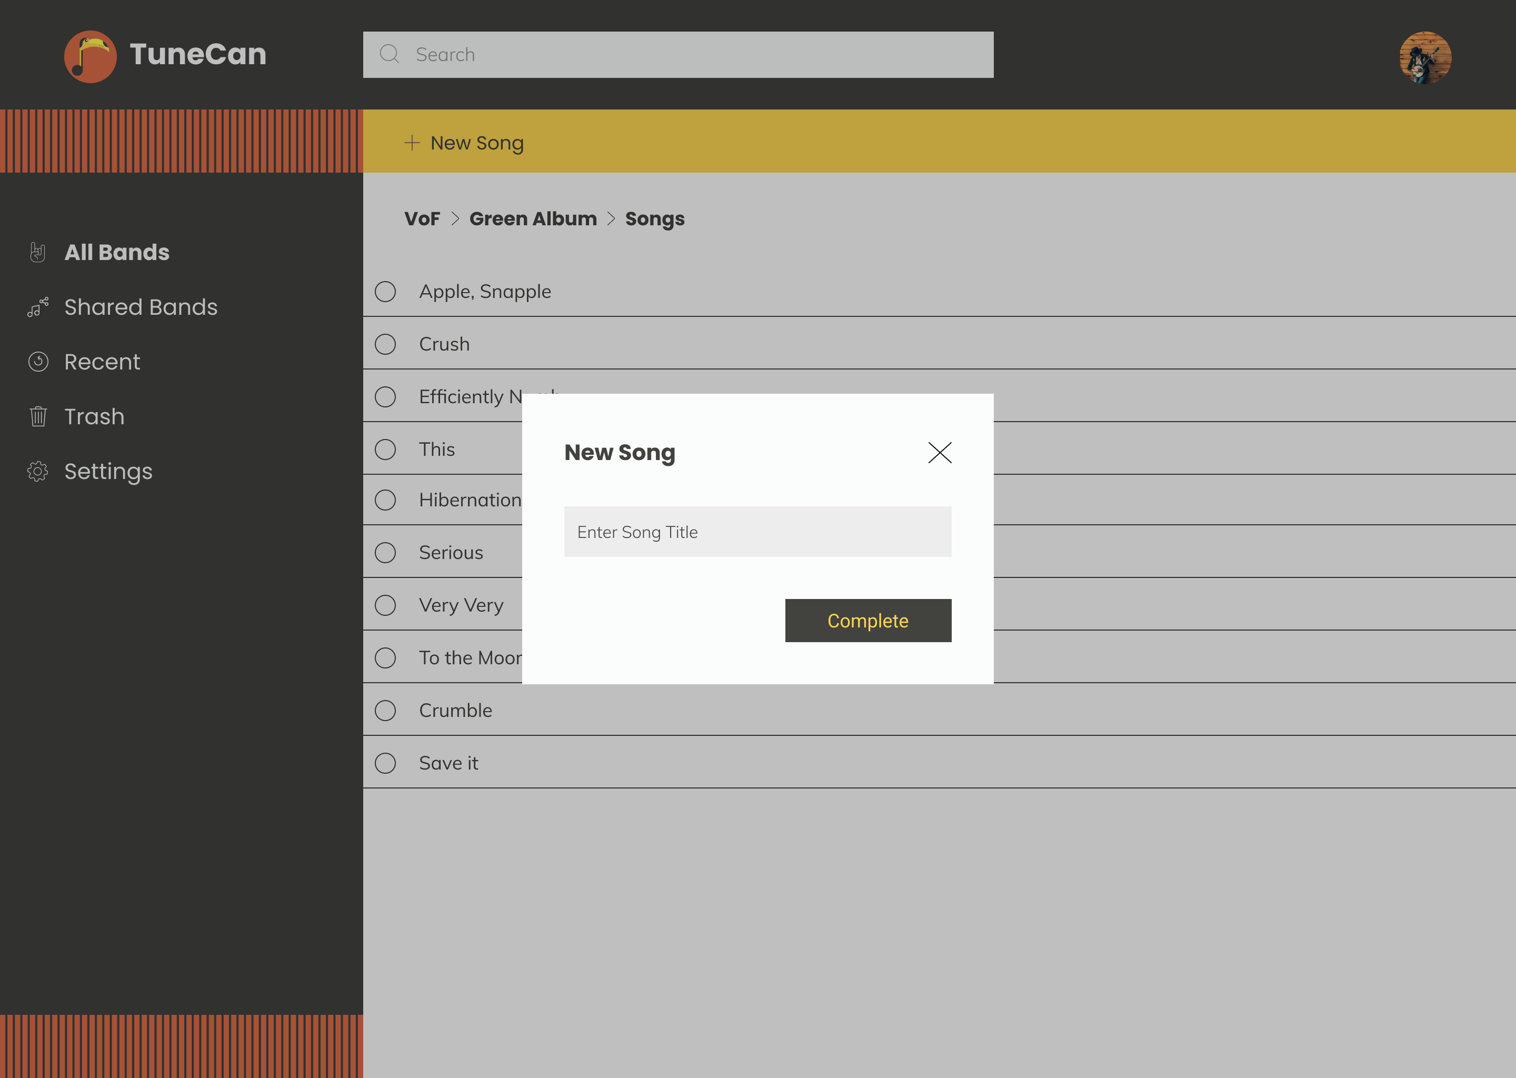The image size is (1516, 1078).
Task: Click the TuneCan brand name
Action: [x=198, y=54]
